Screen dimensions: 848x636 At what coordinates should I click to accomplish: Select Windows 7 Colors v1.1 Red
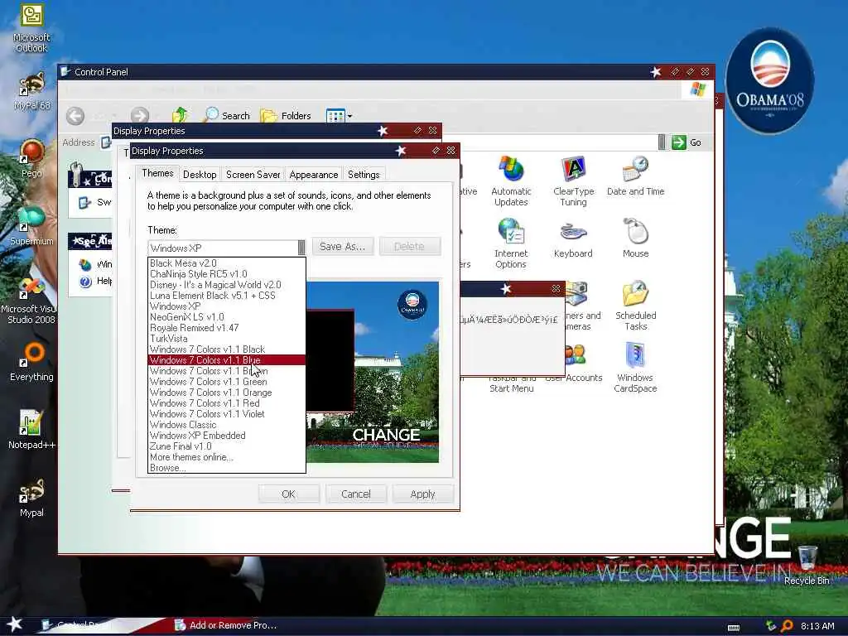coord(227,403)
